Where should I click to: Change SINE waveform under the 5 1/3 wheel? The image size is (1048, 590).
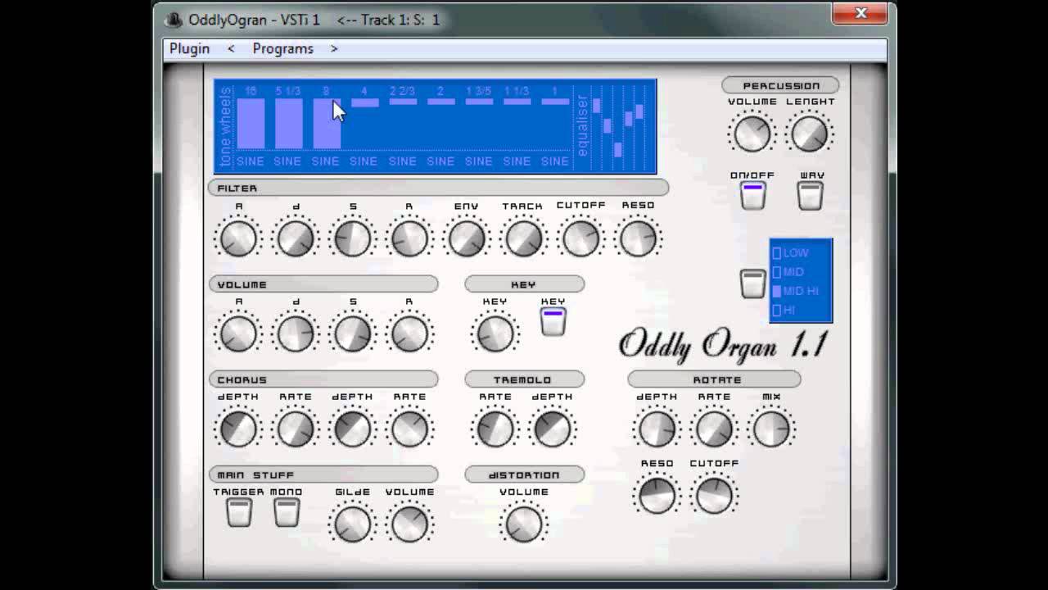click(287, 161)
